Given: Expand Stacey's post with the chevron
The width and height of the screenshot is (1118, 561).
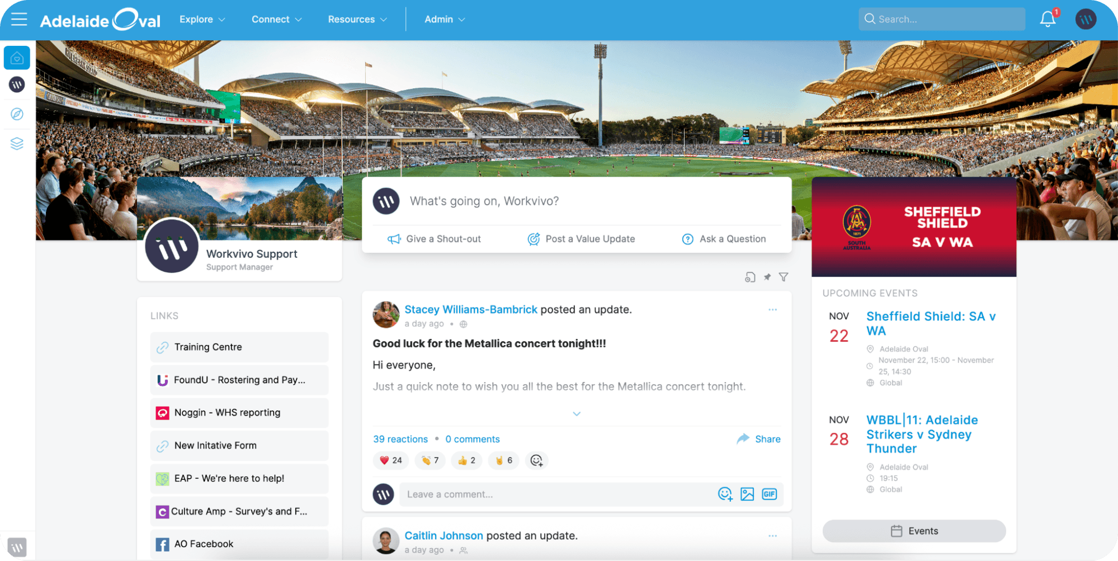Looking at the screenshot, I should click(x=577, y=414).
